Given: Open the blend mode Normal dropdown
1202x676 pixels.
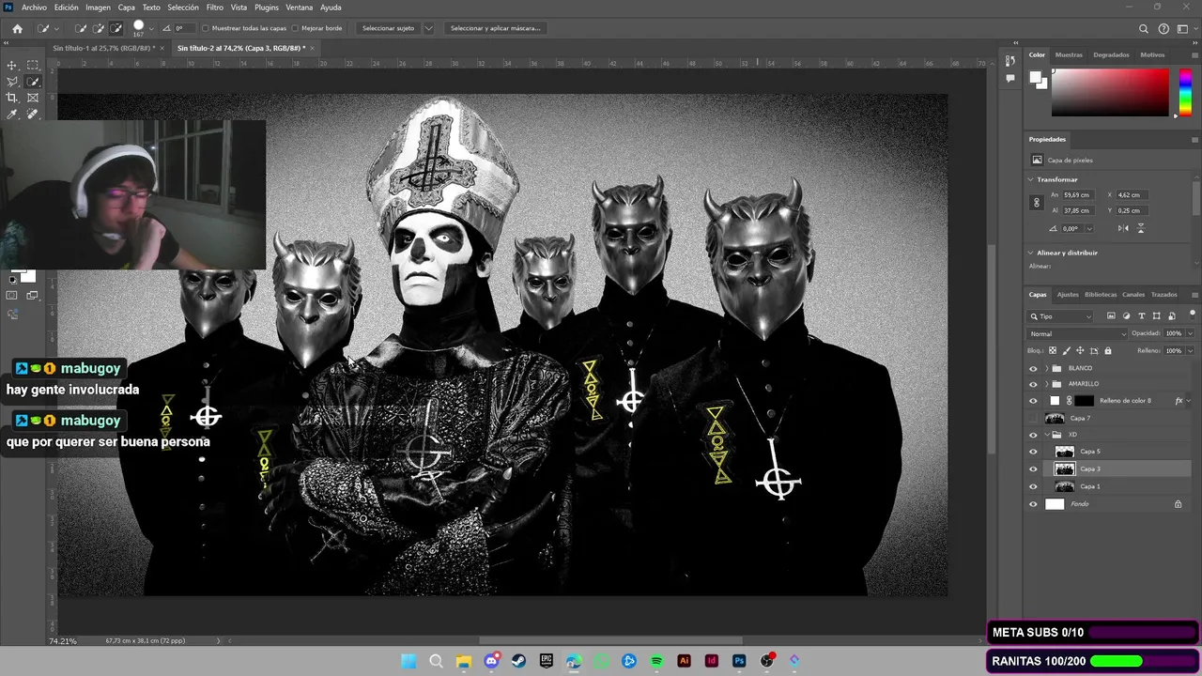Looking at the screenshot, I should pyautogui.click(x=1077, y=333).
